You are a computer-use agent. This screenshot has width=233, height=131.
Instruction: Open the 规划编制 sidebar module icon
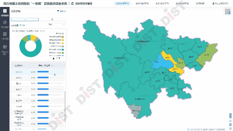(5, 11)
